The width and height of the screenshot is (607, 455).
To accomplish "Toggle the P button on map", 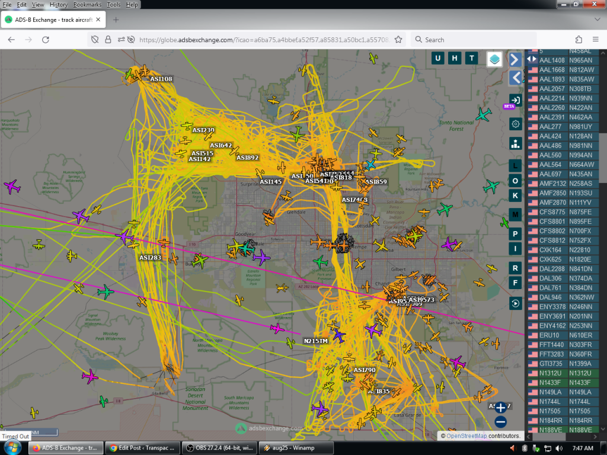I will point(515,233).
